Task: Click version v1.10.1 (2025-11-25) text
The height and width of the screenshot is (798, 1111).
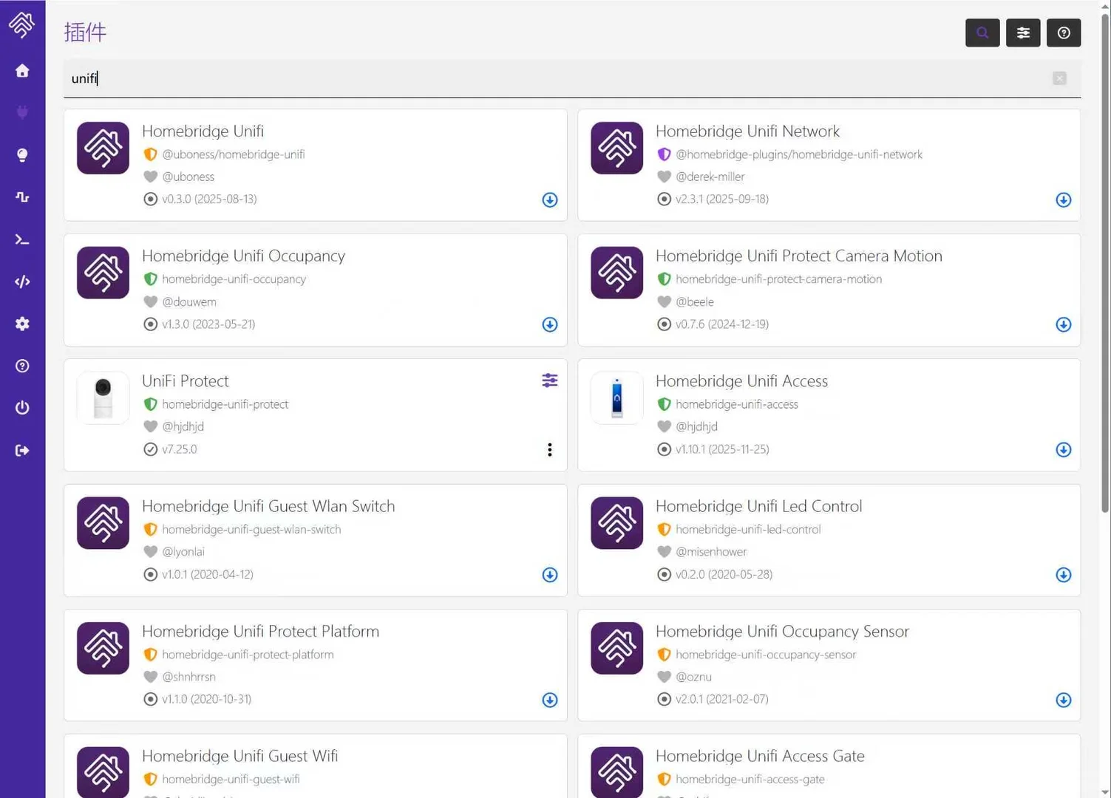Action: [x=722, y=449]
